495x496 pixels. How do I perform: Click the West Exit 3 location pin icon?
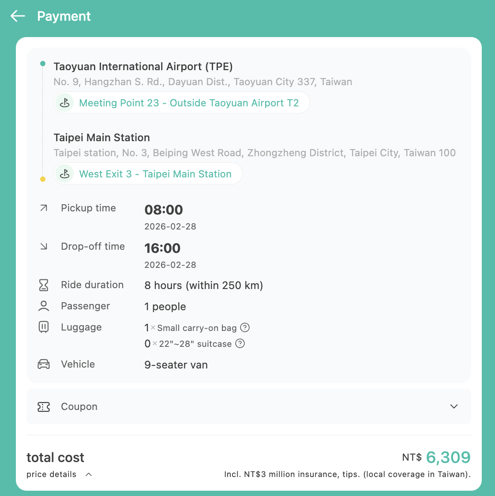tap(65, 174)
